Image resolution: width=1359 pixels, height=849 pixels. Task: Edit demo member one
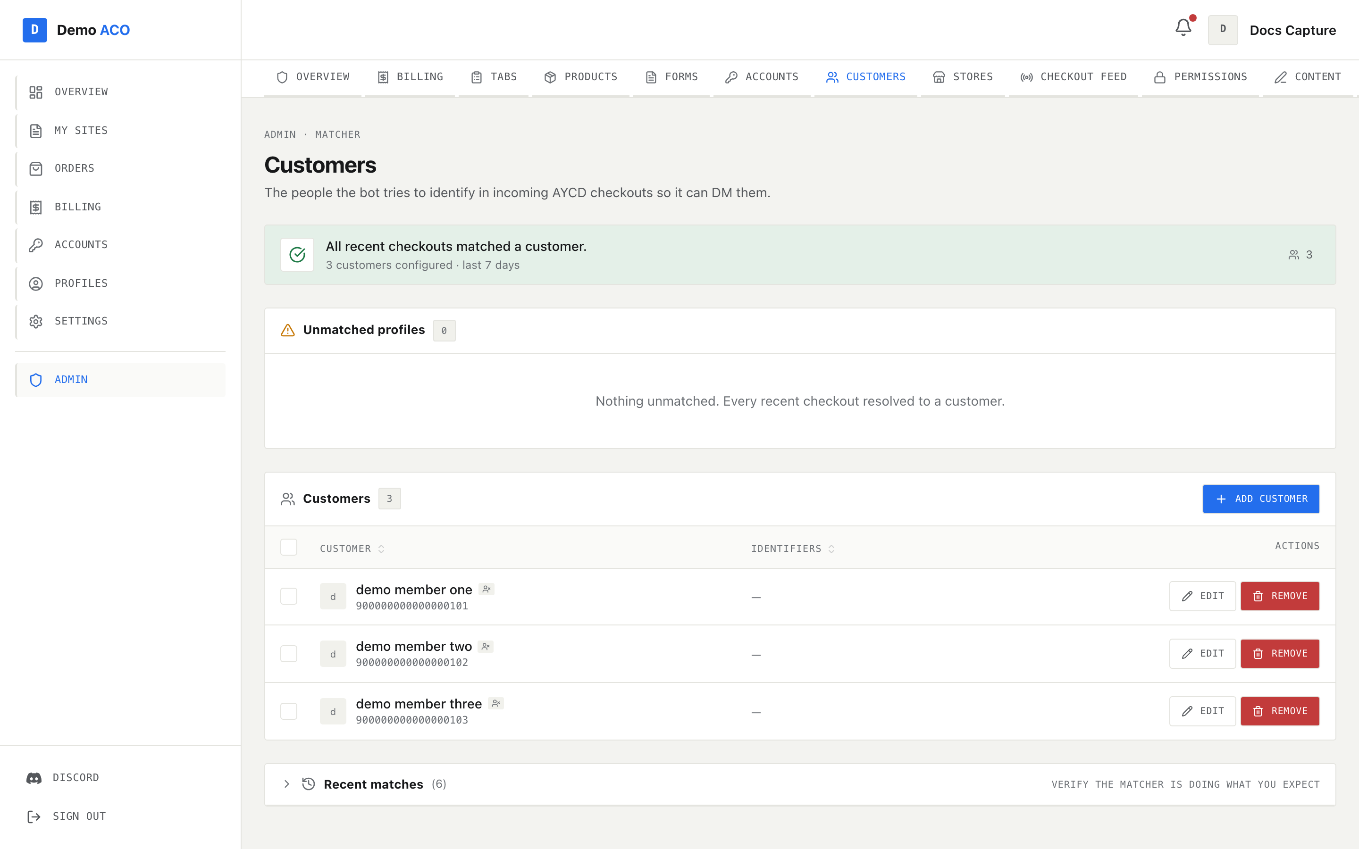(x=1202, y=596)
